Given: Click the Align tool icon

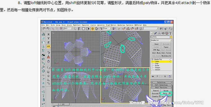Looking at the screenshot, I should pos(166,29).
